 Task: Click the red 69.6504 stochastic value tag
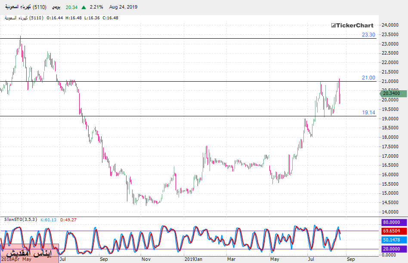(393, 231)
